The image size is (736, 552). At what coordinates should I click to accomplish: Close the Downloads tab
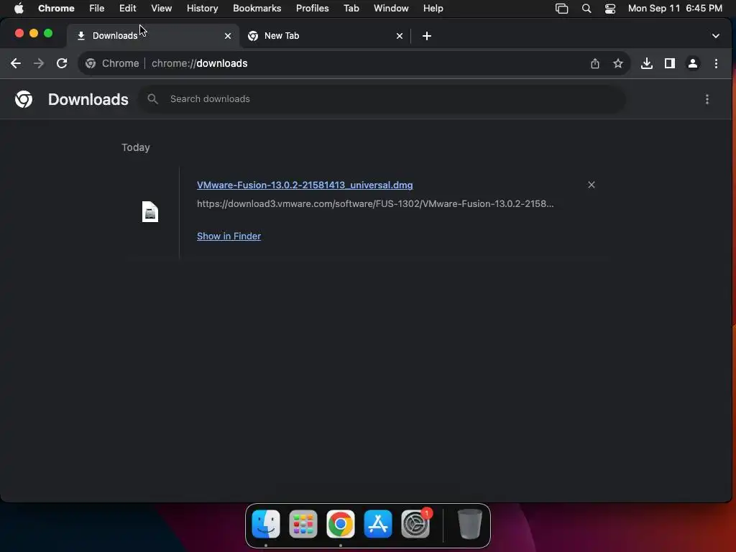228,36
